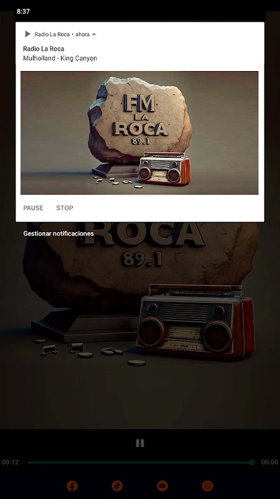Tap the bold Radio La Roca notification title
The height and width of the screenshot is (499, 280).
(44, 49)
